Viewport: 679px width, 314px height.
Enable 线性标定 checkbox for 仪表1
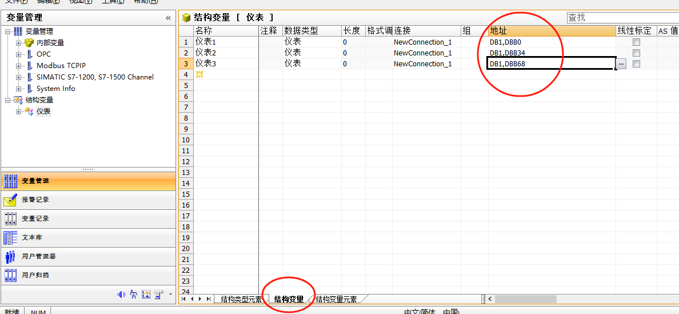point(636,42)
